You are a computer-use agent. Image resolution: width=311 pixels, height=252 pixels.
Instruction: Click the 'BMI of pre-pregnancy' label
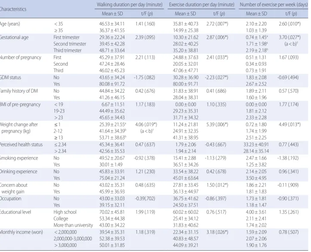20,104
